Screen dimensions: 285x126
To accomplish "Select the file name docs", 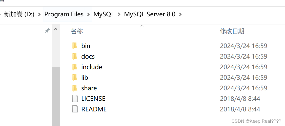I will pos(88,56).
